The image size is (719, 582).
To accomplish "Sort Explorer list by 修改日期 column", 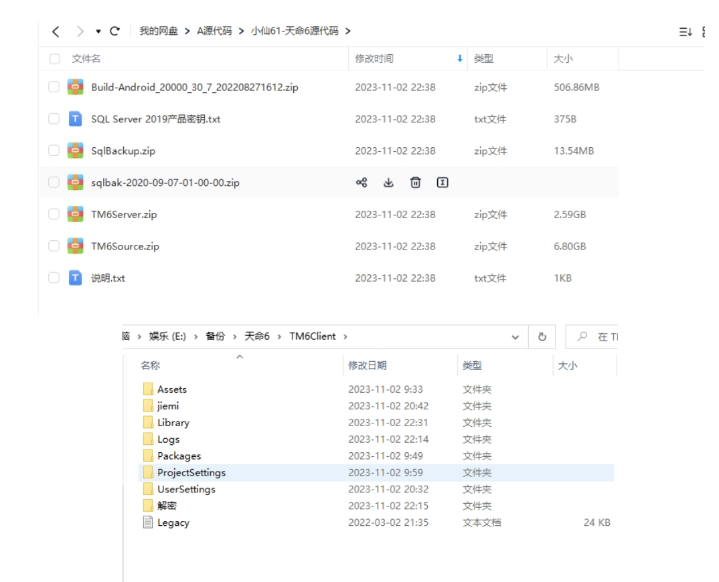I will click(x=368, y=365).
